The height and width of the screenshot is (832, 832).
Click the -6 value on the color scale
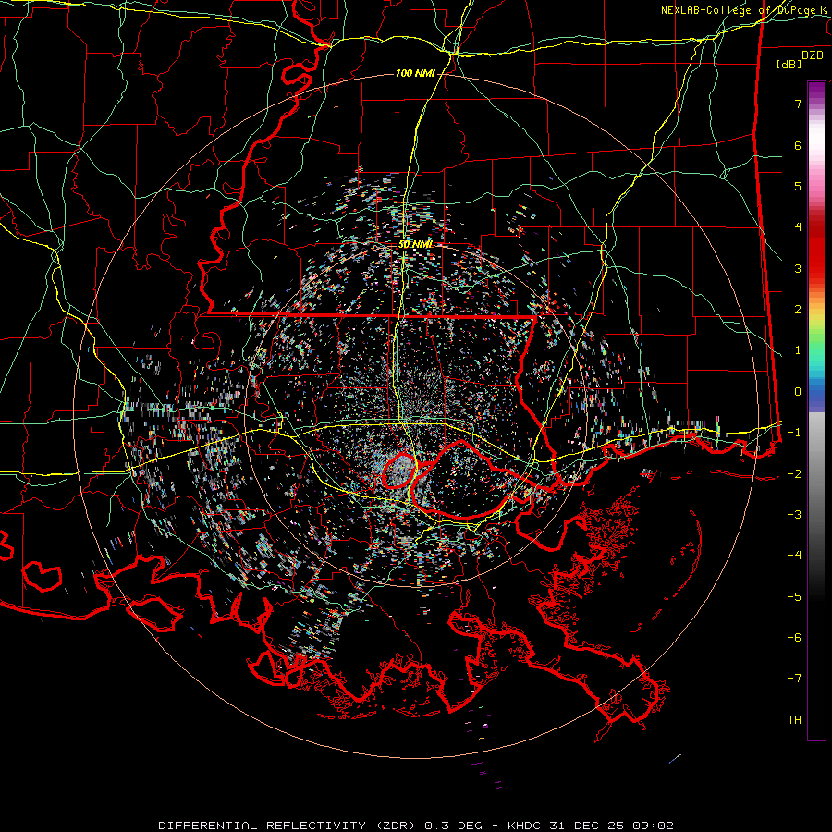point(794,638)
